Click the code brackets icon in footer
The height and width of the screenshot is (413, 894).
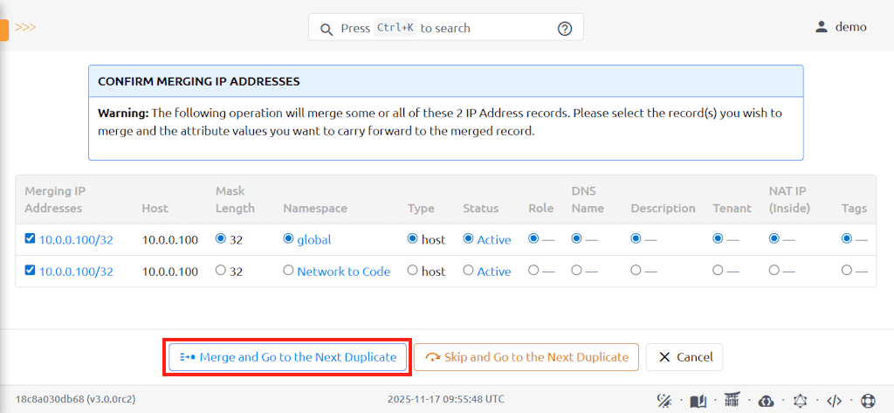tap(834, 401)
